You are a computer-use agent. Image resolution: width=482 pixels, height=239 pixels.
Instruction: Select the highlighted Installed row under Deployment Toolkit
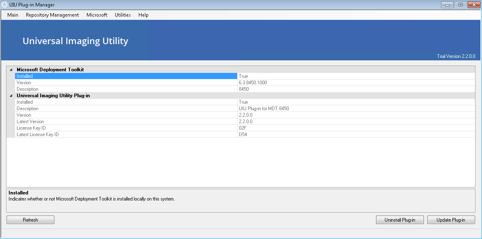(126, 76)
